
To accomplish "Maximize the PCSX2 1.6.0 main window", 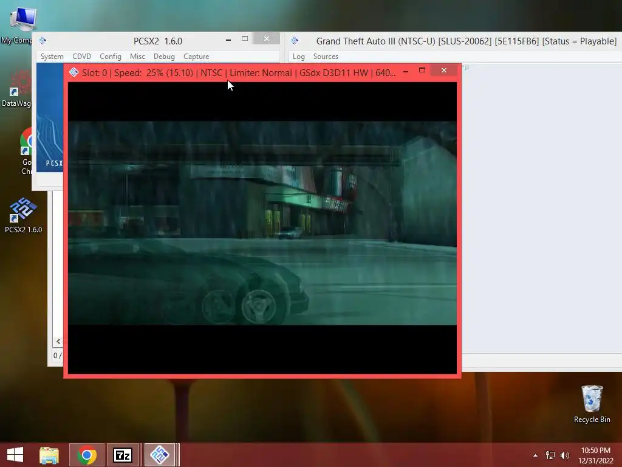I will pos(245,38).
